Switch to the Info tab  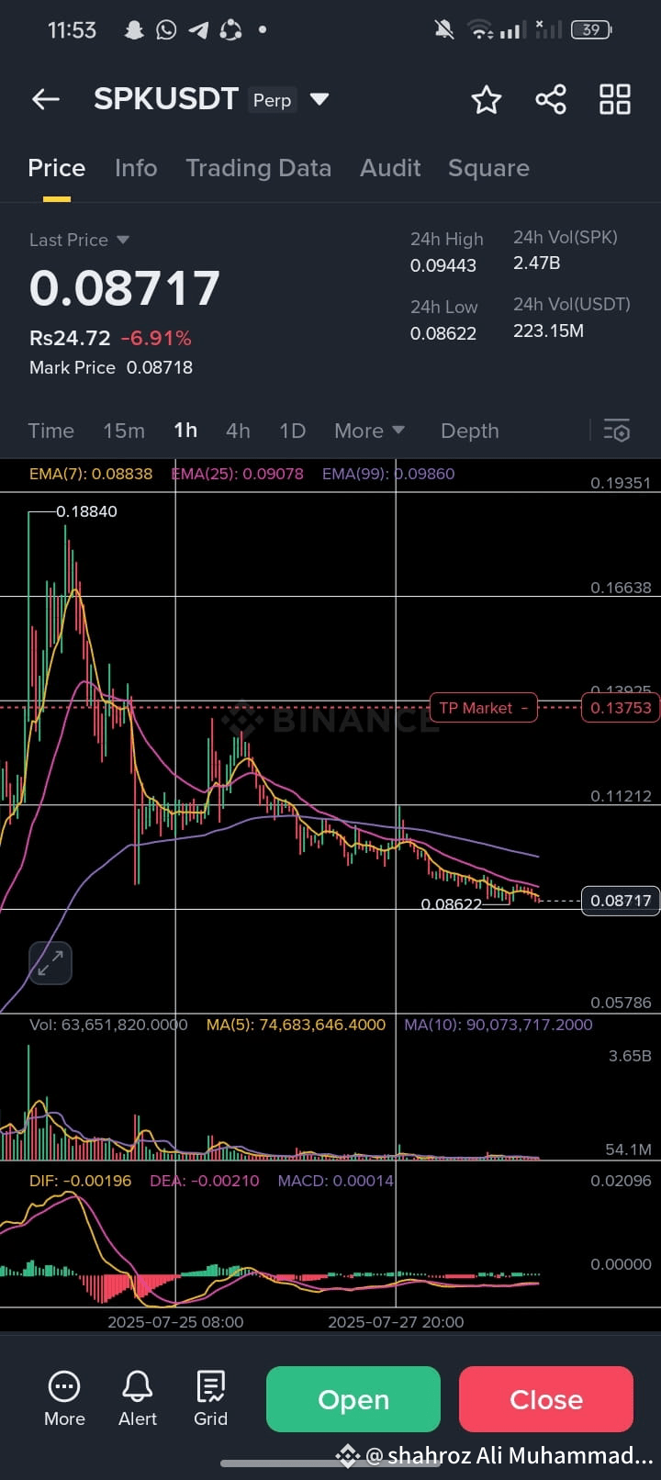tap(136, 168)
